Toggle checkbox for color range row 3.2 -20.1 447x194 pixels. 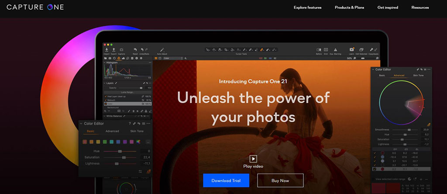tap(375, 165)
